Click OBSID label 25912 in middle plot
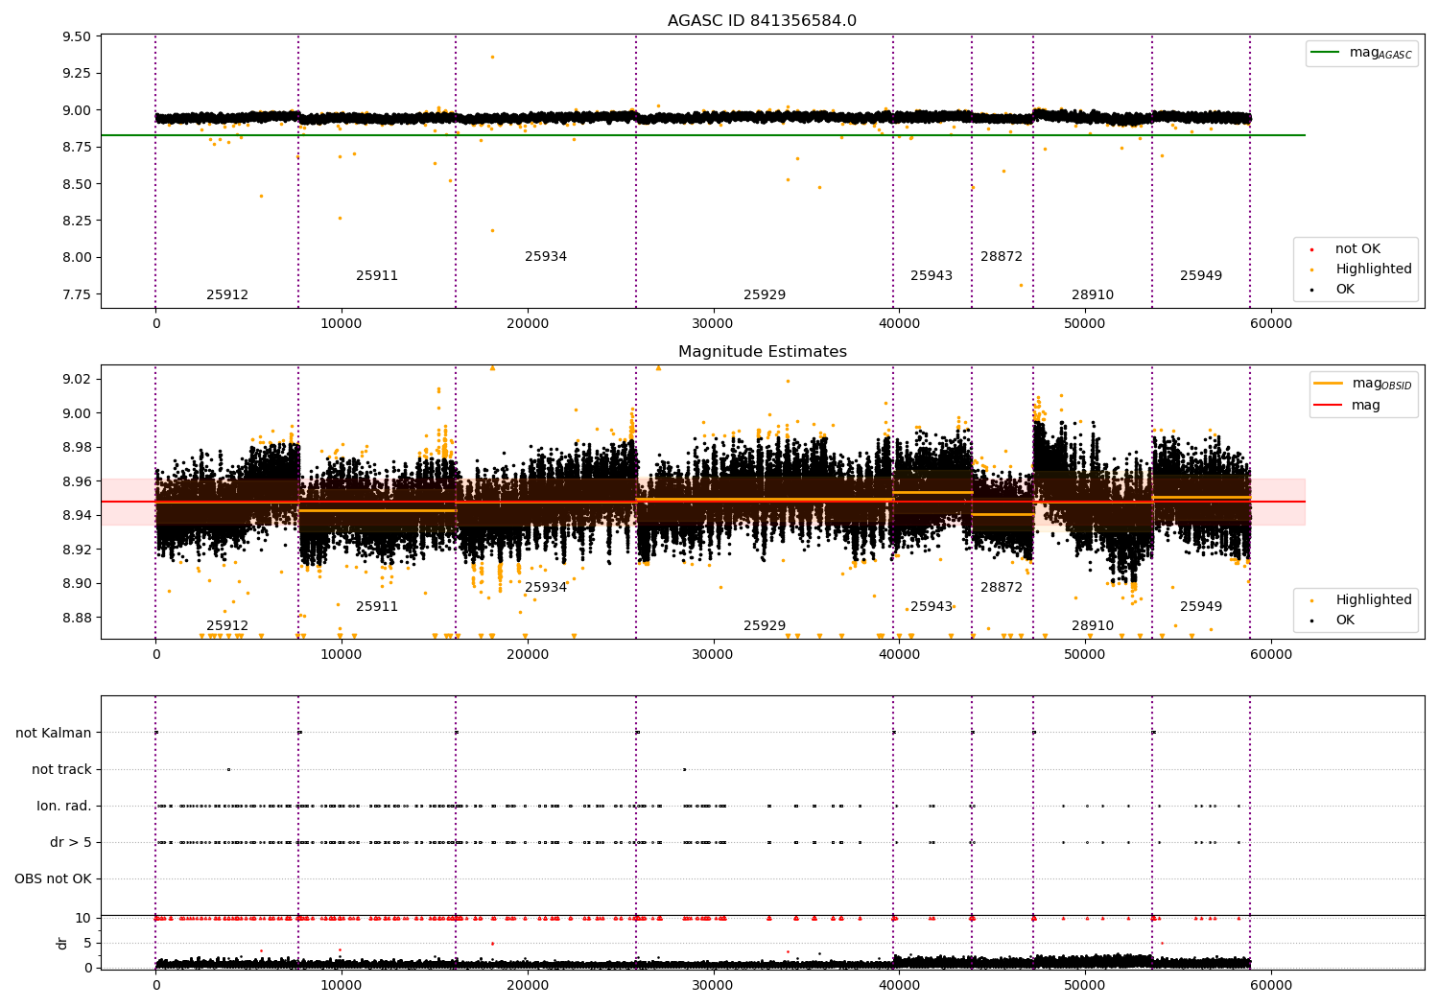The height and width of the screenshot is (1007, 1439). (227, 626)
